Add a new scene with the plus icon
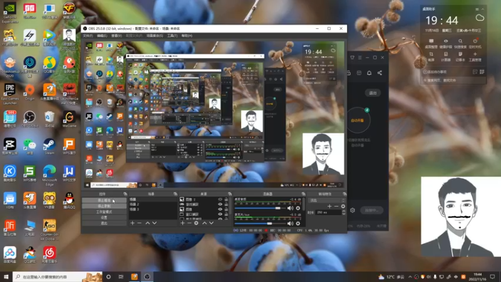Image resolution: width=501 pixels, height=282 pixels. click(132, 223)
